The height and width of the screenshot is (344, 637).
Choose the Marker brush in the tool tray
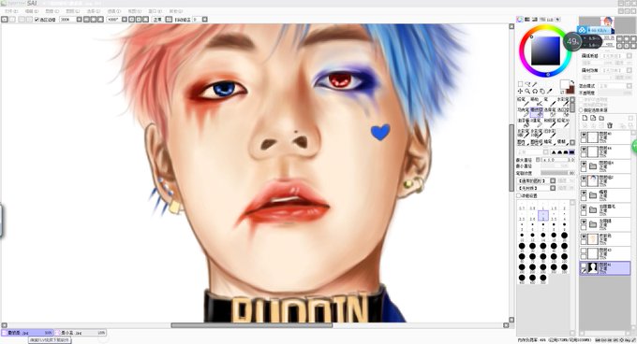[524, 112]
